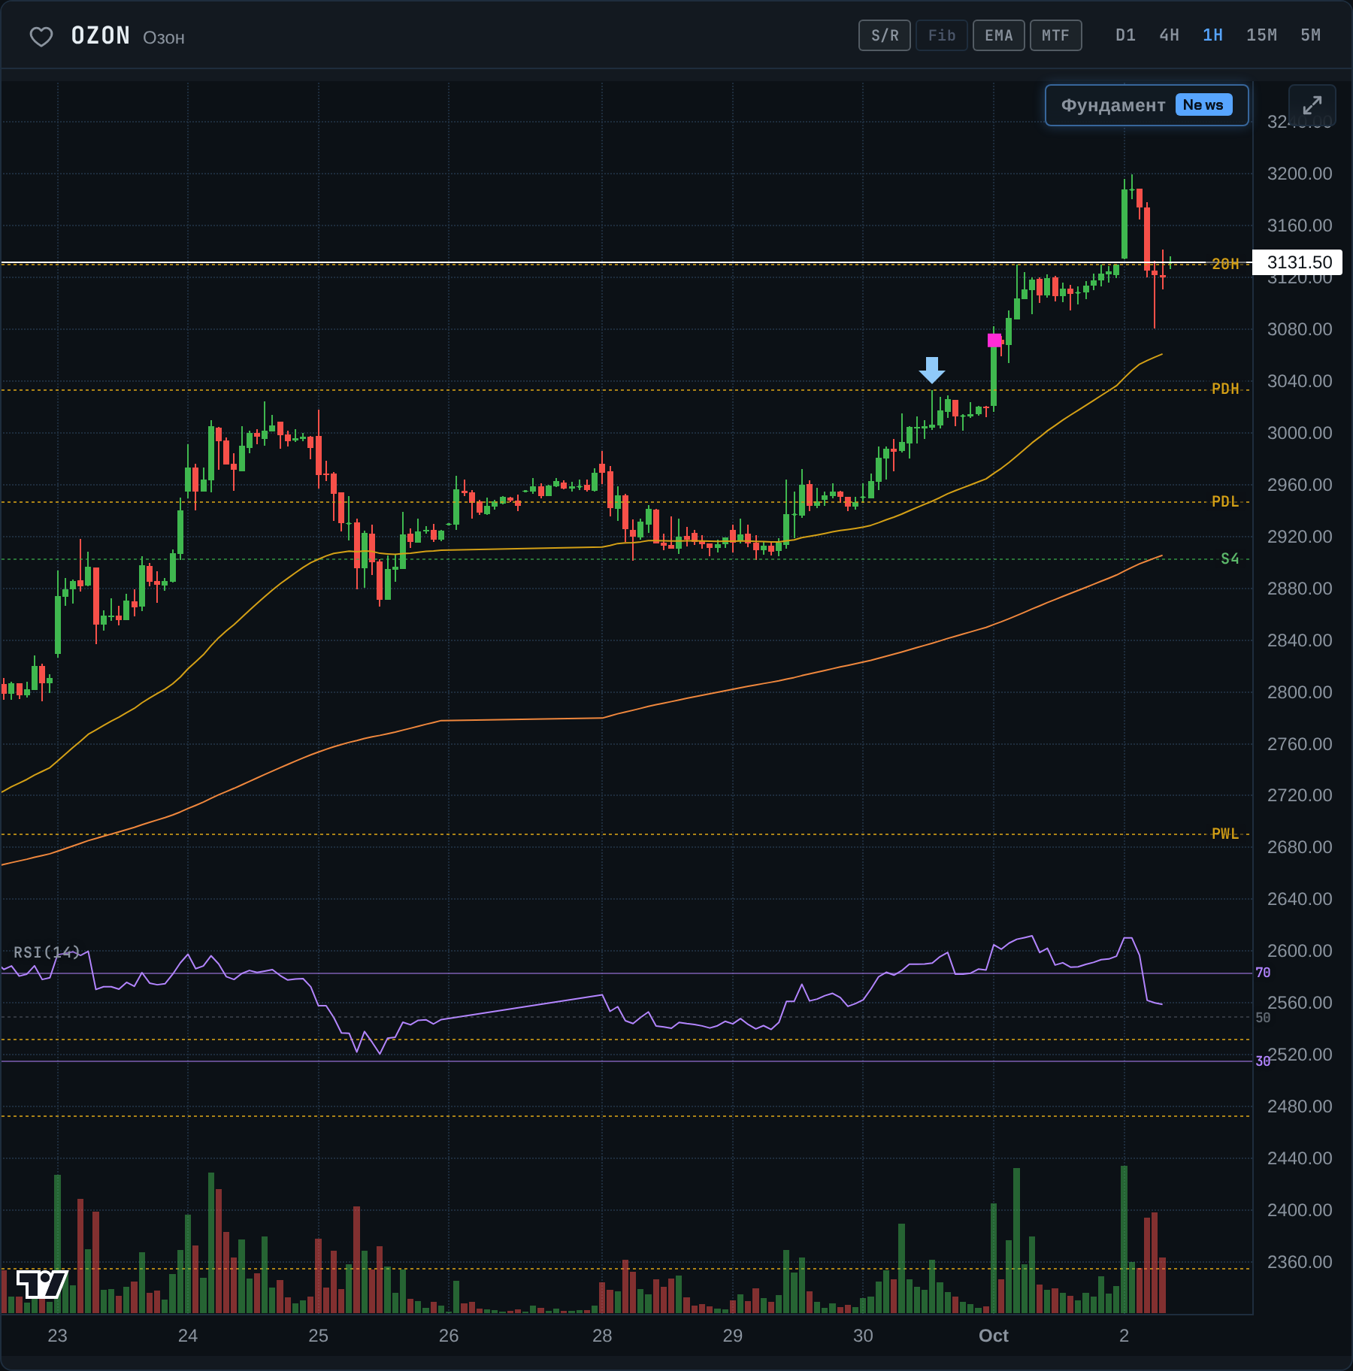Toggle MTF overlay
Screen dimensions: 1353x1371
pyautogui.click(x=1056, y=35)
